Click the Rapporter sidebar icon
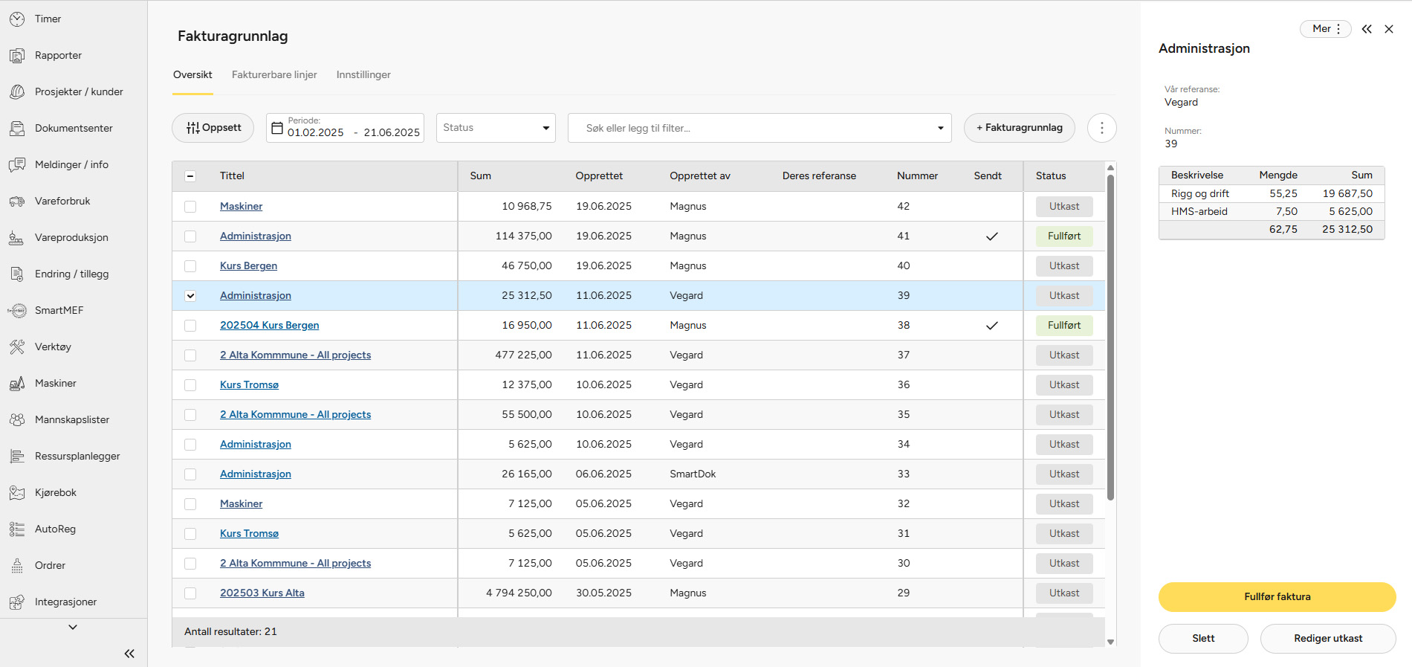This screenshot has height=667, width=1412. [17, 55]
